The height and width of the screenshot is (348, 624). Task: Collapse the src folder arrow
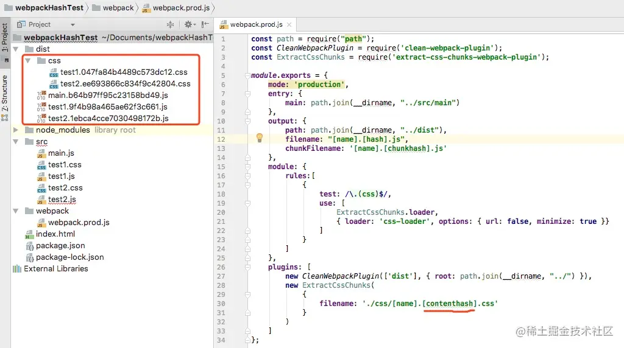(16, 142)
